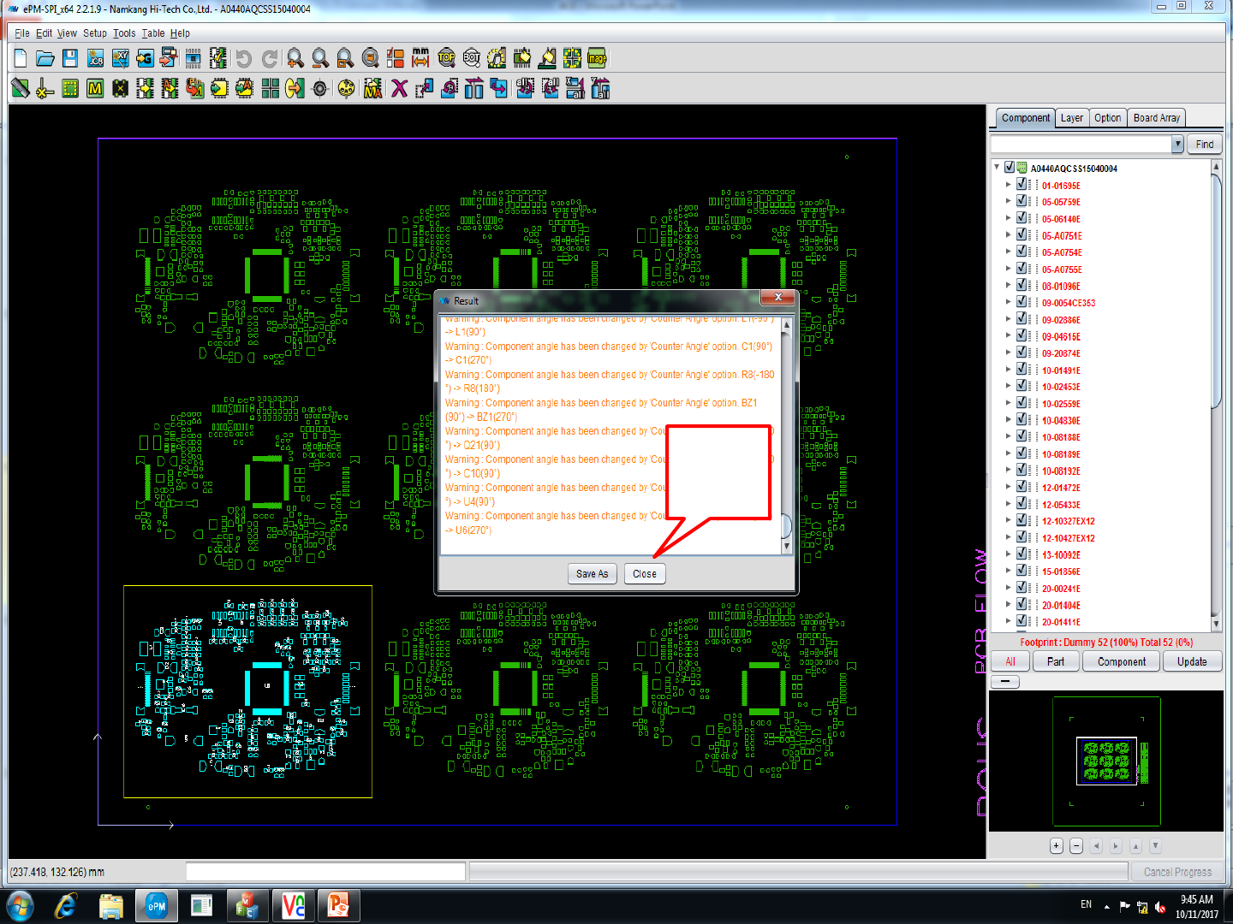Open the component search dropdown arrow
The image size is (1233, 924).
(1177, 144)
